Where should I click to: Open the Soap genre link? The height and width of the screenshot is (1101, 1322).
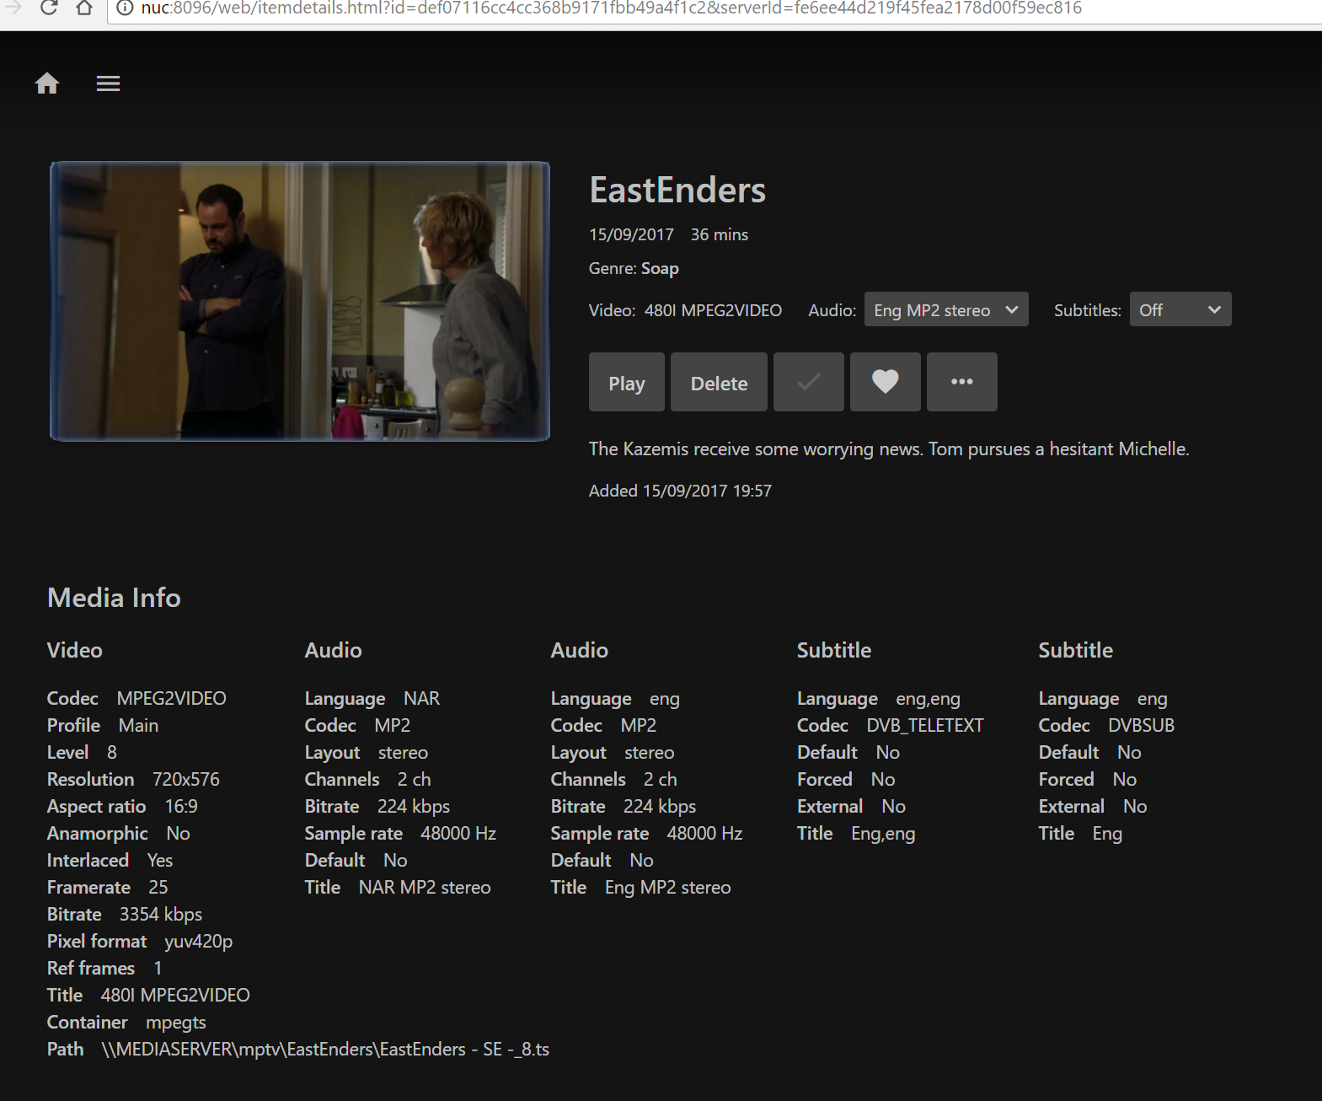pos(660,268)
